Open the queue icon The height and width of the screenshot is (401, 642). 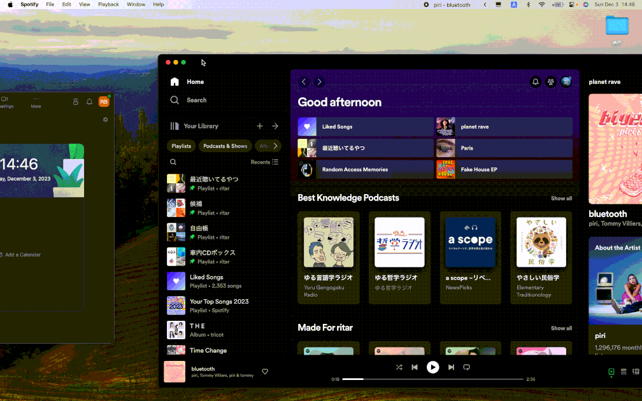[x=624, y=372]
